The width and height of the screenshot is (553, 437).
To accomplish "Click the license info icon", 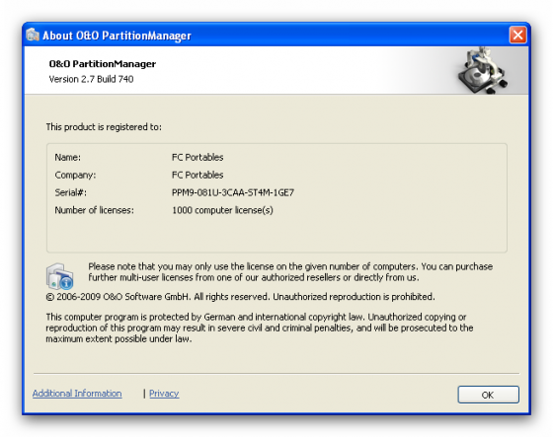I will click(59, 276).
